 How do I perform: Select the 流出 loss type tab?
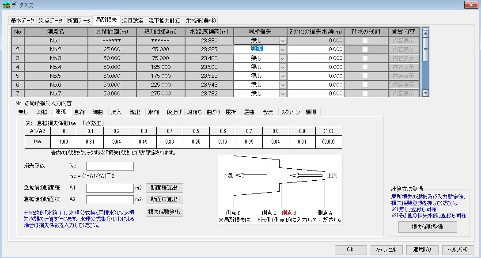click(135, 112)
